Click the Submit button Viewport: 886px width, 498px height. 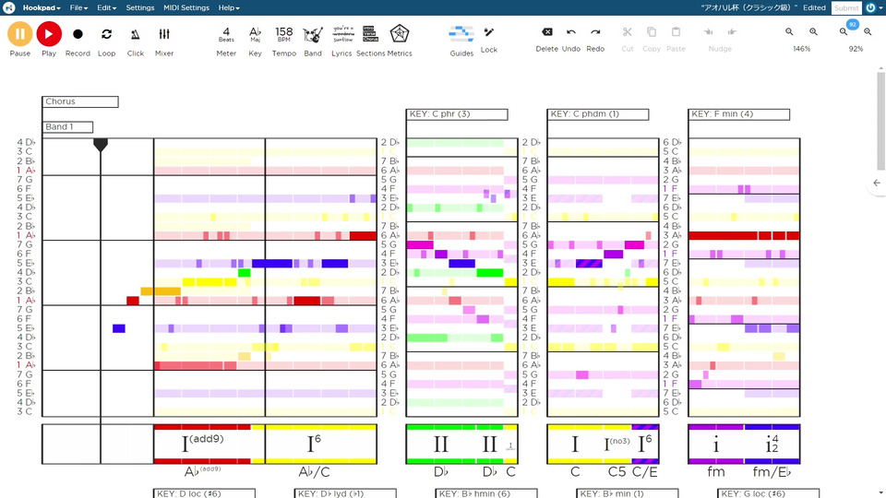pos(846,8)
